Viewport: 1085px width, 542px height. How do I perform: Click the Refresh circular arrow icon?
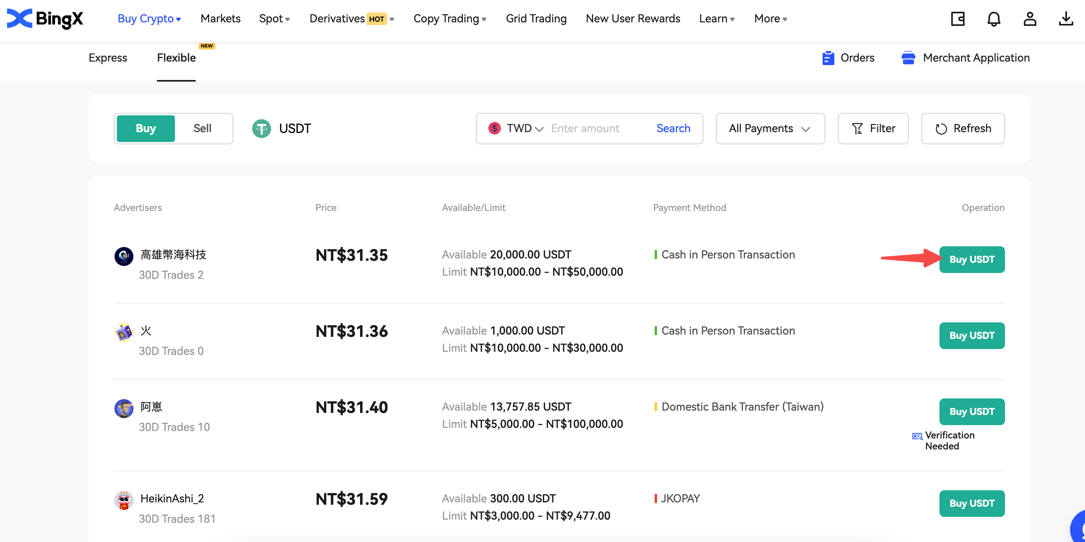(941, 129)
